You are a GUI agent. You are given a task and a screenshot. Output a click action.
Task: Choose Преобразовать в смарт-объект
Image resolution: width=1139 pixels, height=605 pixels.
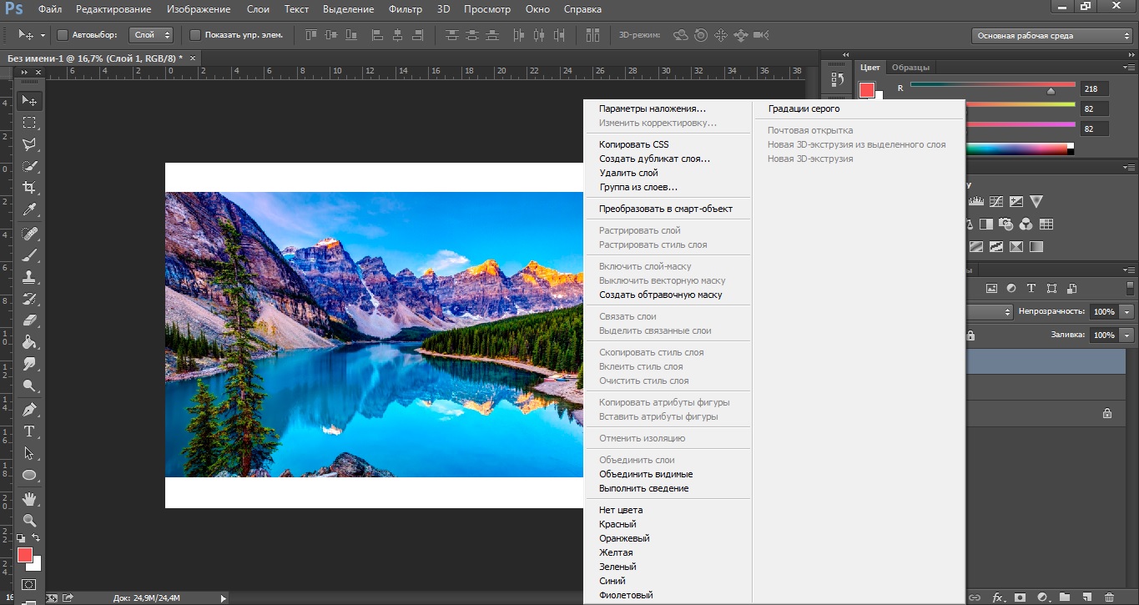[668, 209]
